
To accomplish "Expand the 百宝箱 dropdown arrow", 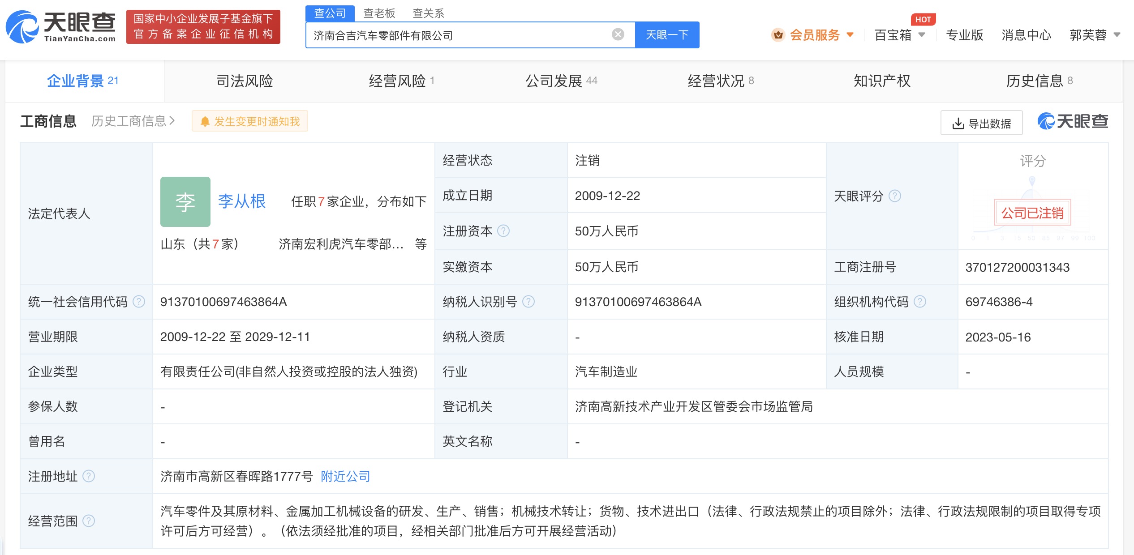I will click(921, 35).
